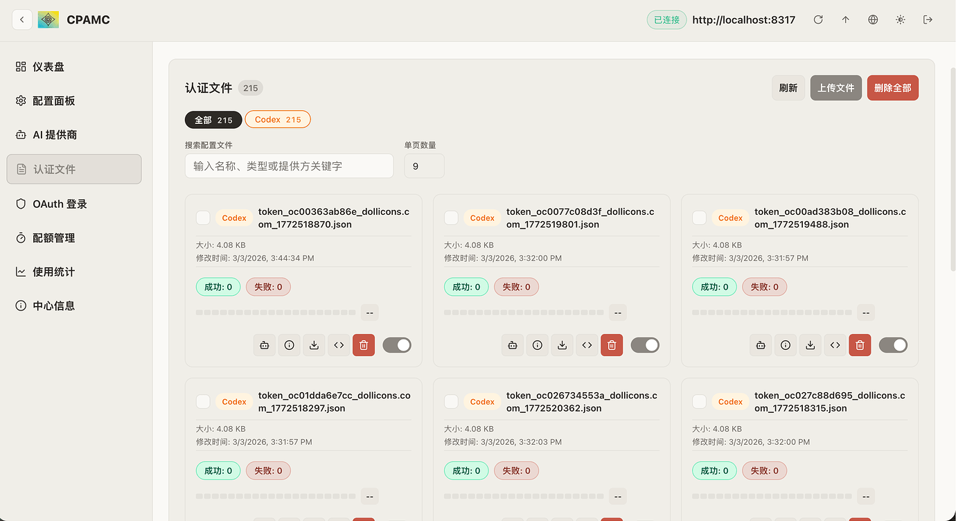Select the 全部 215 filter tab
This screenshot has width=956, height=521.
coord(213,120)
